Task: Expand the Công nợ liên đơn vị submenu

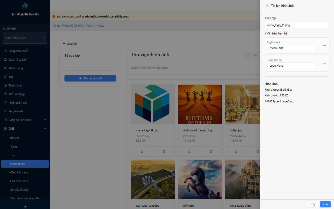Action: click(25, 120)
